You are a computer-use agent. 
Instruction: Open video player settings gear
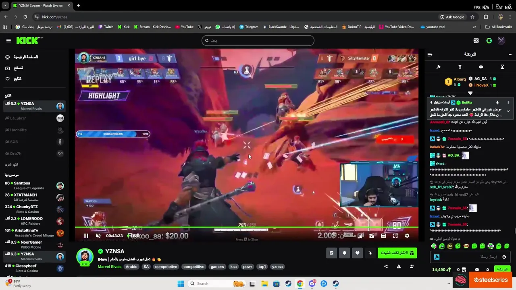pyautogui.click(x=407, y=236)
